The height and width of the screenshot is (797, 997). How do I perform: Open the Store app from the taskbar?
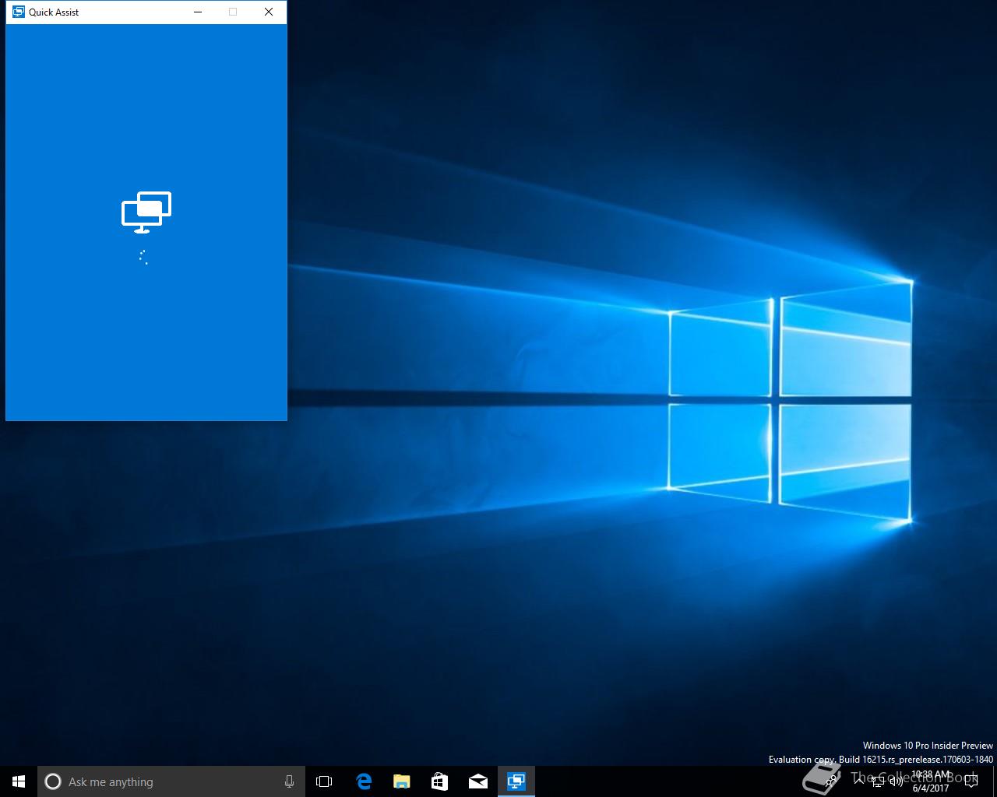pos(440,781)
